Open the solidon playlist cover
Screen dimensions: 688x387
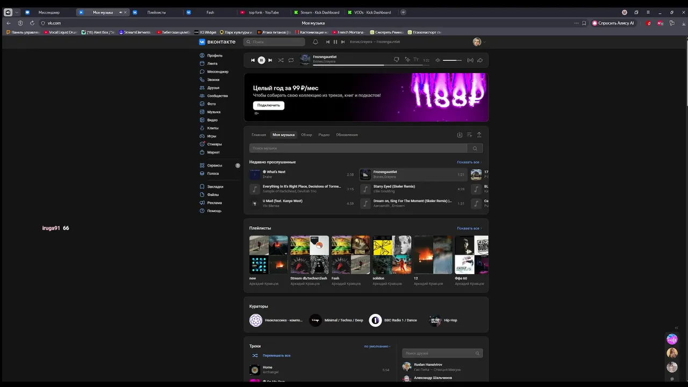[x=392, y=255]
